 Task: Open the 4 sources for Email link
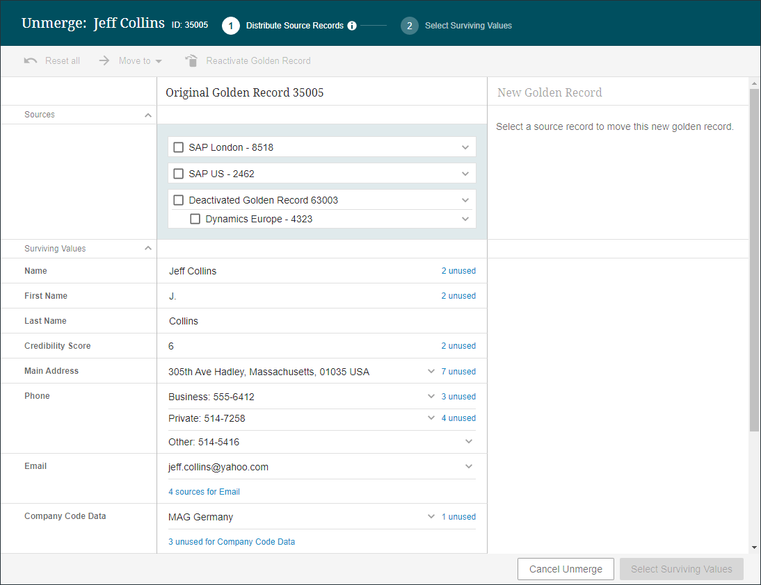(x=204, y=492)
